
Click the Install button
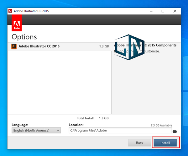[165, 143]
